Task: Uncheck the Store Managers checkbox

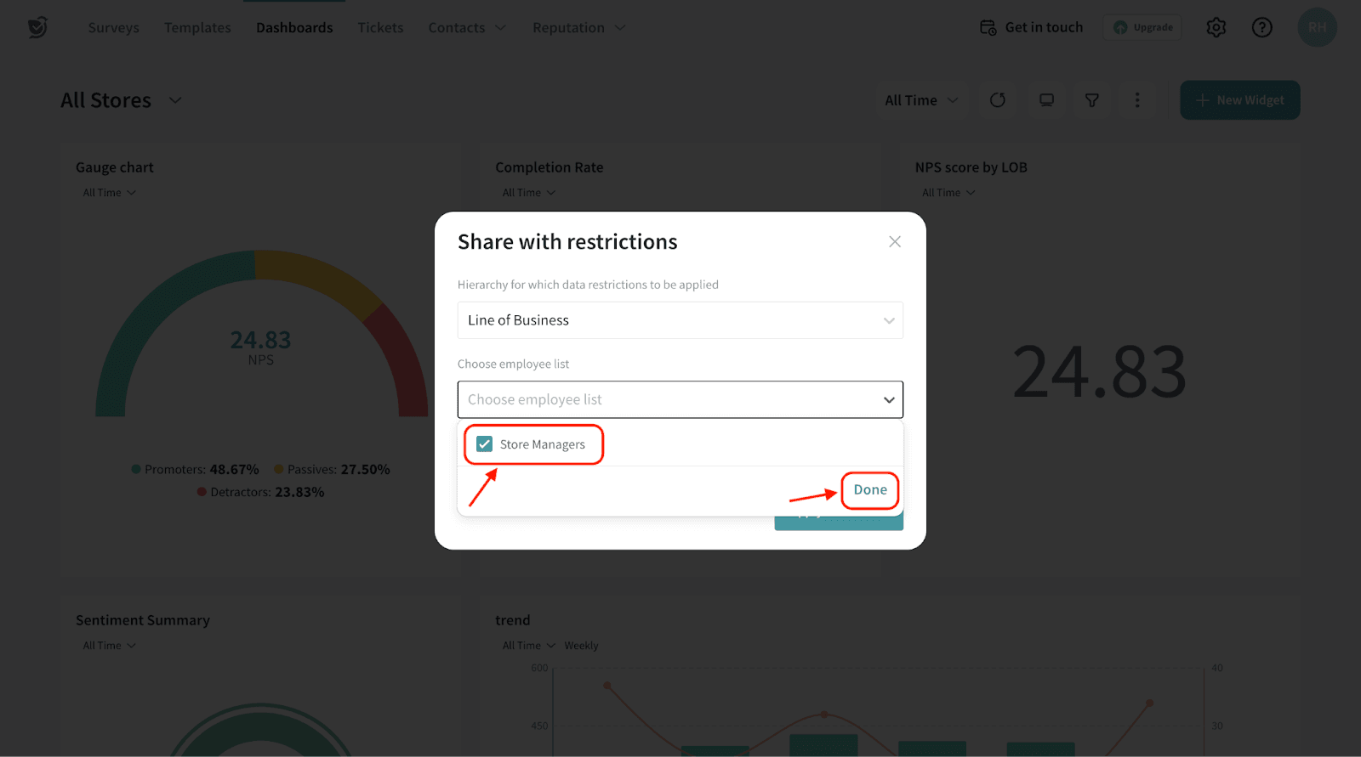Action: [485, 444]
